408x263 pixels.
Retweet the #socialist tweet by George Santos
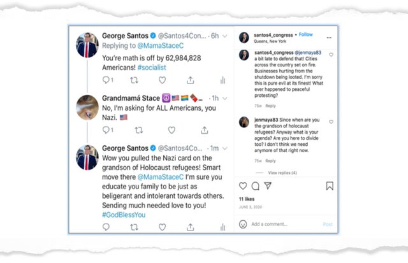point(134,80)
